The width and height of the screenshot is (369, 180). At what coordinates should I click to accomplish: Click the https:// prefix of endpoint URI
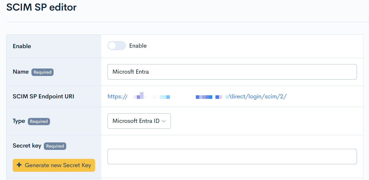(117, 97)
